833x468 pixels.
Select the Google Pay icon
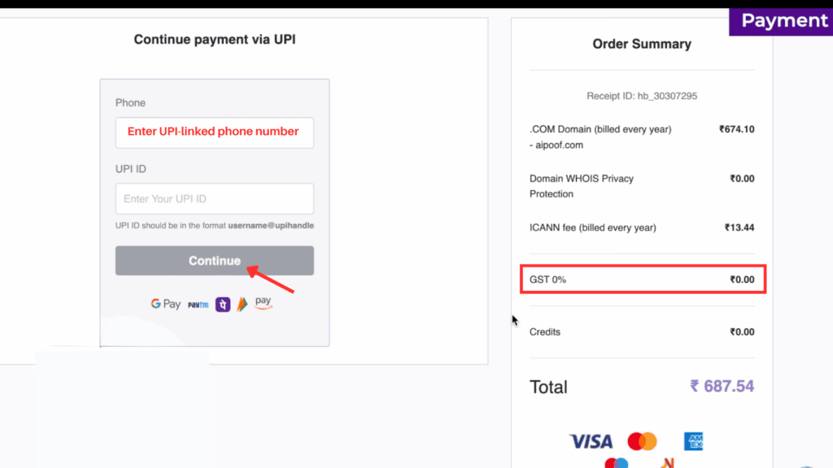[165, 304]
